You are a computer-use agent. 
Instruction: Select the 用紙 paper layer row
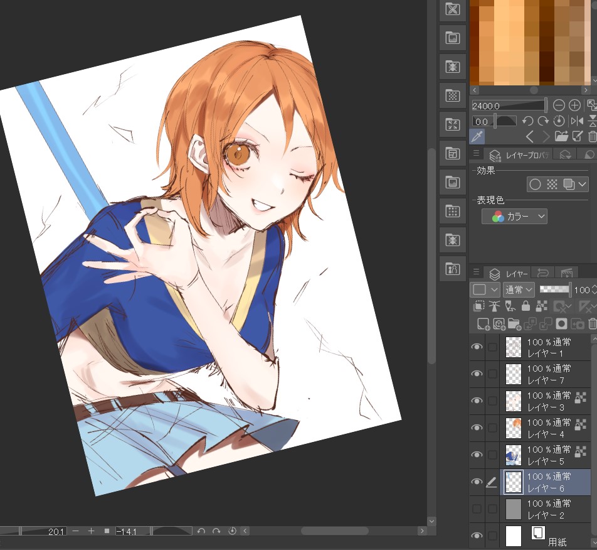pyautogui.click(x=545, y=536)
